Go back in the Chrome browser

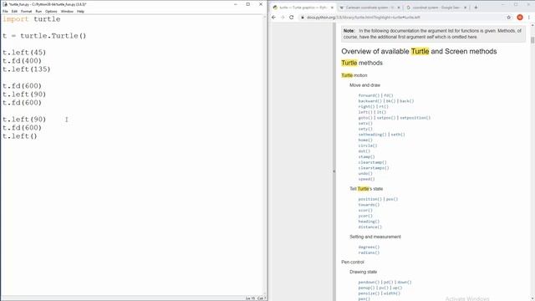pyautogui.click(x=273, y=18)
